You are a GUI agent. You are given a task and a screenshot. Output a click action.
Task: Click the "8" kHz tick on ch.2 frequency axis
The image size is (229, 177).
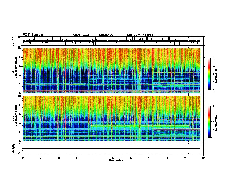click(20, 105)
